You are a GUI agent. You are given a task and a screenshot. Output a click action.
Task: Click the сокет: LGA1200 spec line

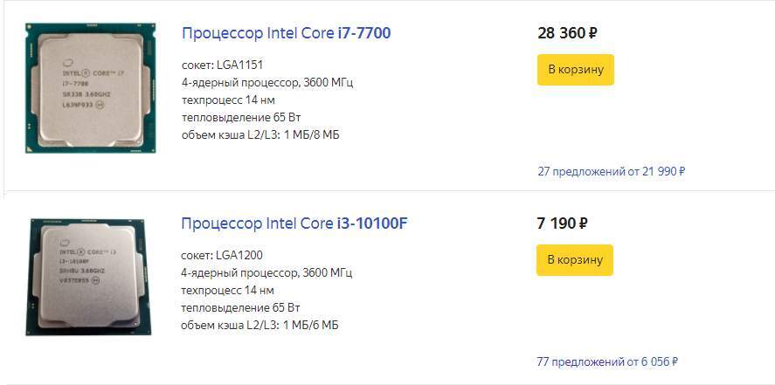[222, 256]
